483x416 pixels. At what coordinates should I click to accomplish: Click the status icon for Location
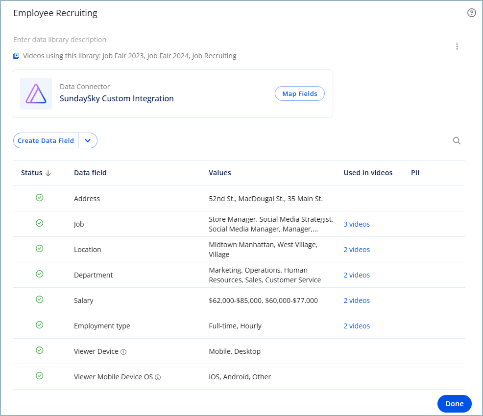[39, 249]
